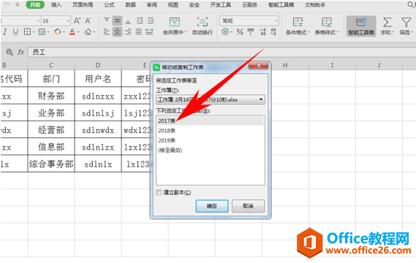Expand the Merge and Center dropdown arrow
Image resolution: width=416 pixels, height=263 pixels.
pyautogui.click(x=186, y=32)
